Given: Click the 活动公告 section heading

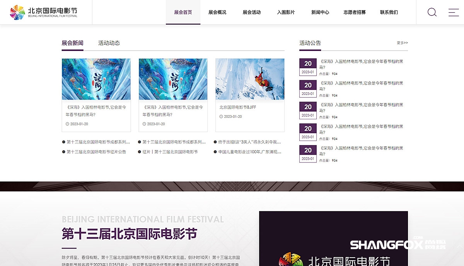Looking at the screenshot, I should [x=310, y=43].
